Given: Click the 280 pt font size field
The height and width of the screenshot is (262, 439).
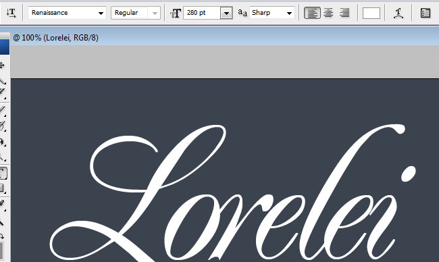Looking at the screenshot, I should point(201,13).
